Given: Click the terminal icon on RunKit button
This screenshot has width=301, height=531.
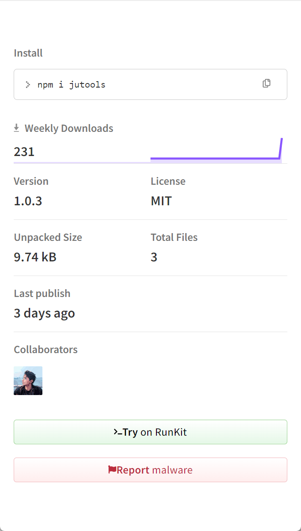Looking at the screenshot, I should click(118, 432).
